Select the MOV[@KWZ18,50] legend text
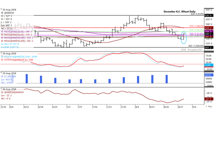This screenshot has height=160, width=214. pyautogui.click(x=19, y=32)
